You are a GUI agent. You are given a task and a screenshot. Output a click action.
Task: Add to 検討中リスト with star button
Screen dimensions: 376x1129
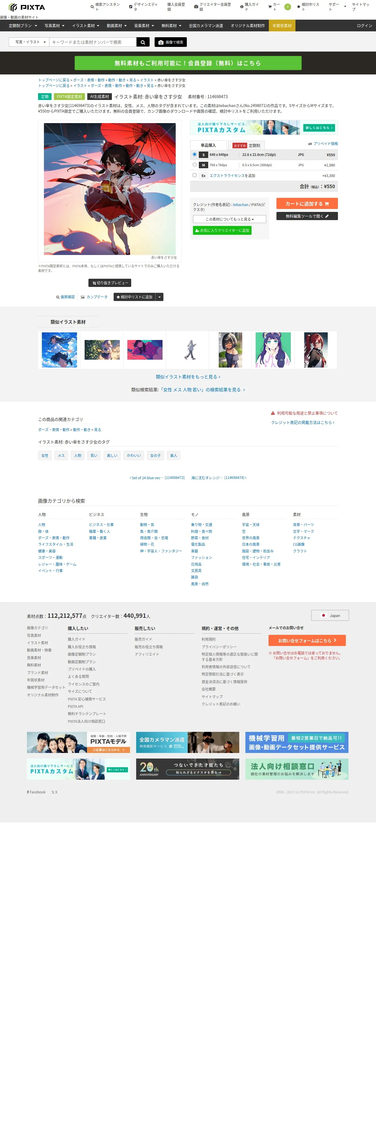(x=134, y=297)
